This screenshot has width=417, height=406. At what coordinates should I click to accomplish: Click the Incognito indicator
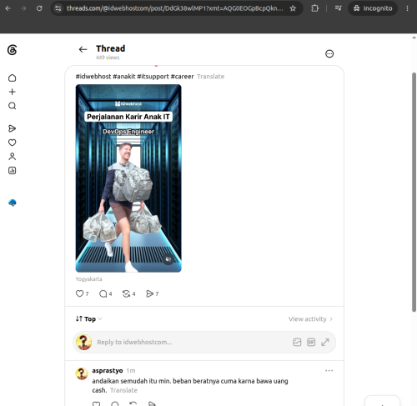pyautogui.click(x=373, y=8)
